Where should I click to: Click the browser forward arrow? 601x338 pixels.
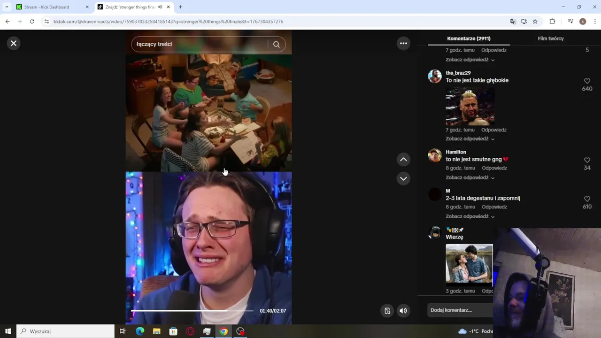tap(19, 22)
